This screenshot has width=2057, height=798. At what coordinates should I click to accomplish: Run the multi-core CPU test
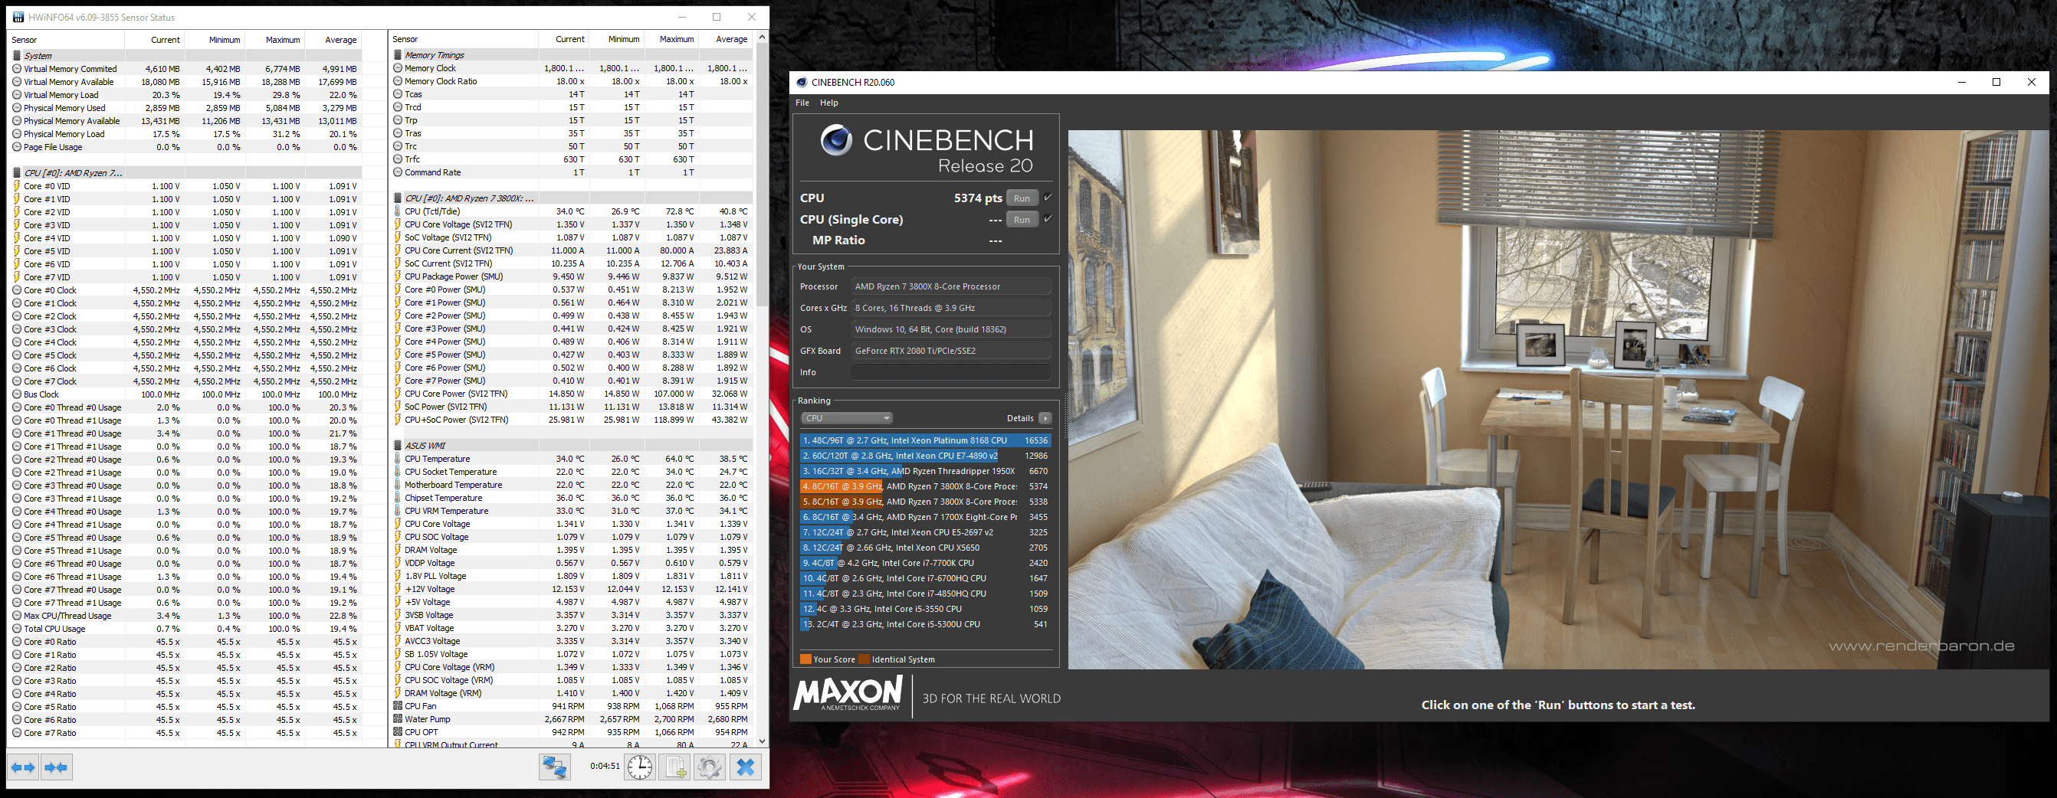pyautogui.click(x=1022, y=198)
